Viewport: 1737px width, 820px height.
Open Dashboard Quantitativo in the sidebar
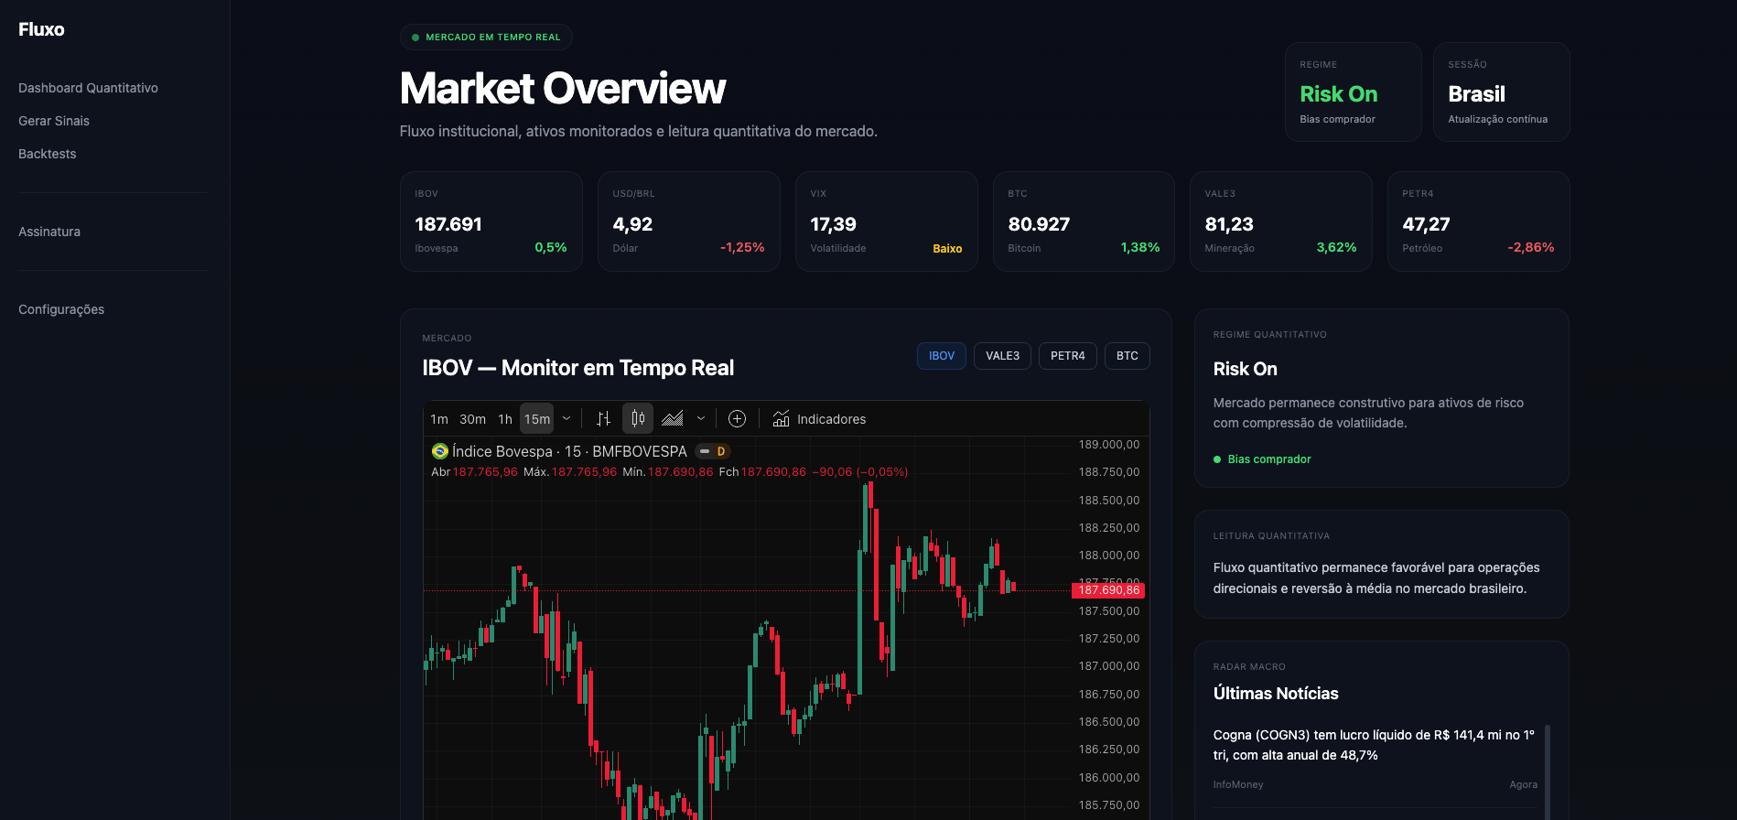tap(88, 88)
